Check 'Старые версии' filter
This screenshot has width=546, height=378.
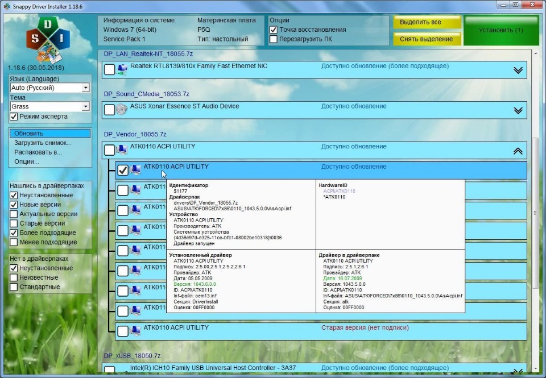pyautogui.click(x=14, y=223)
